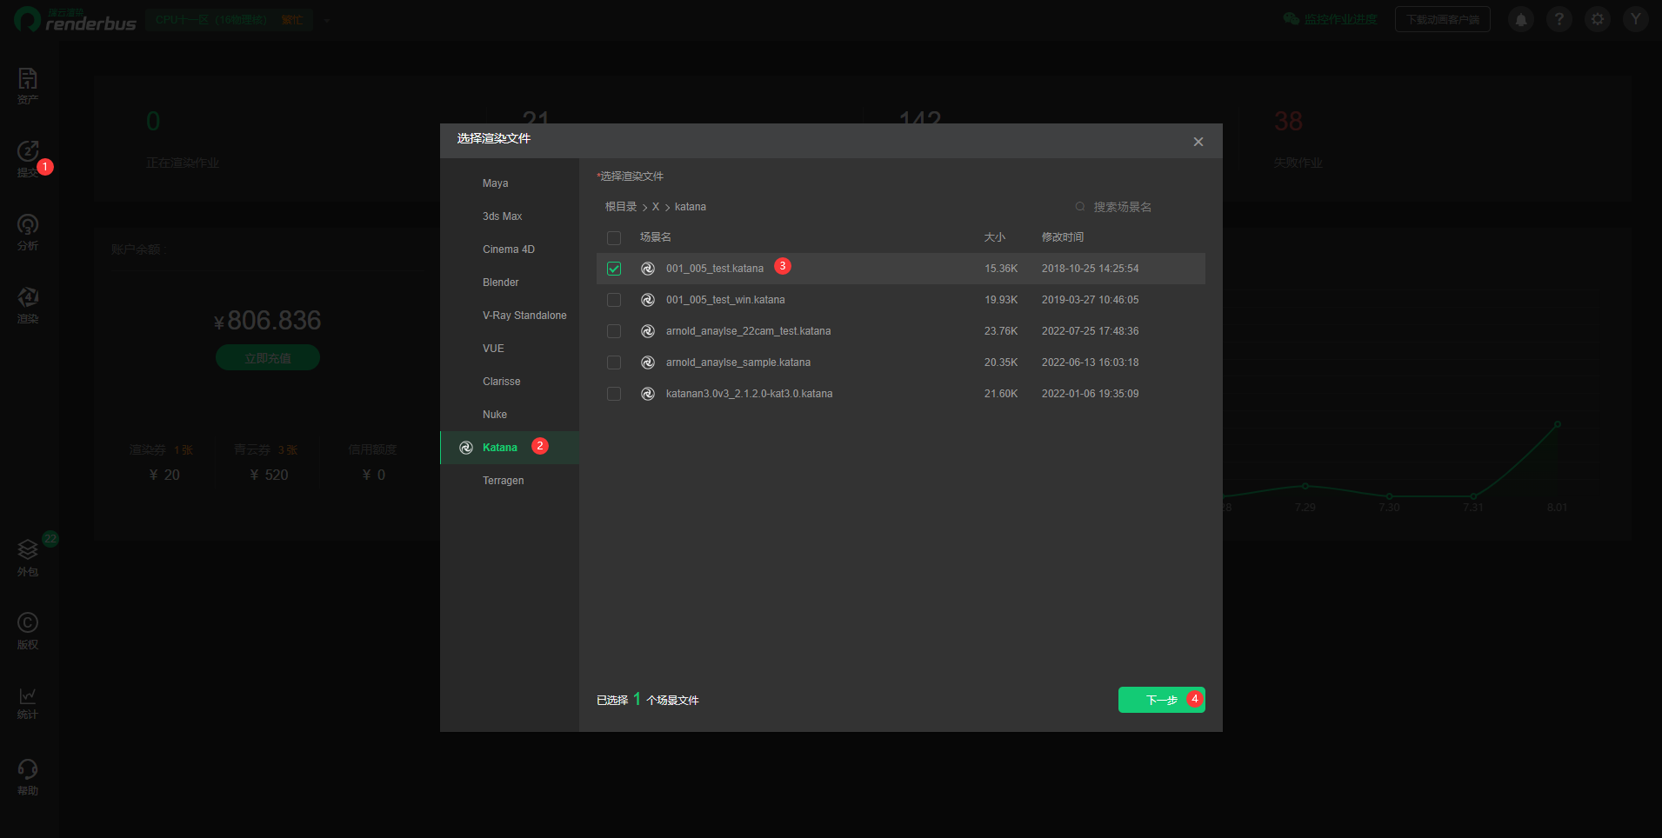This screenshot has width=1662, height=838.
Task: Click the Katana file icon beside 001_005_test.katana
Action: click(648, 269)
